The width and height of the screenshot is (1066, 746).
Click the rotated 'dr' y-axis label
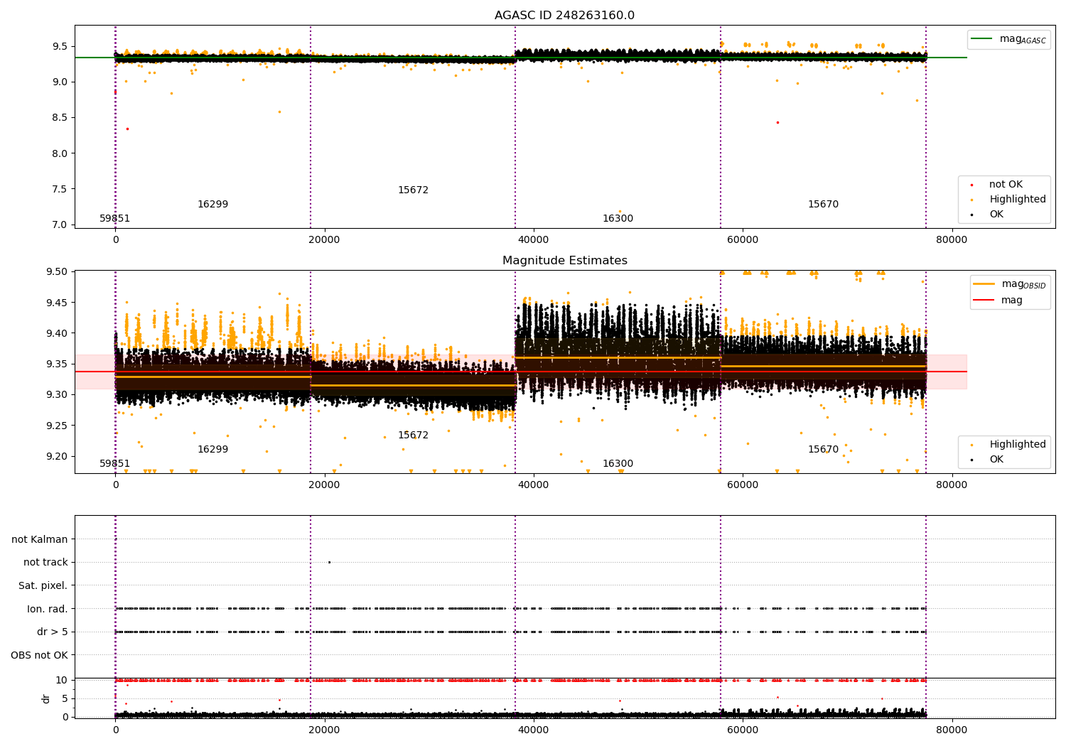(46, 698)
